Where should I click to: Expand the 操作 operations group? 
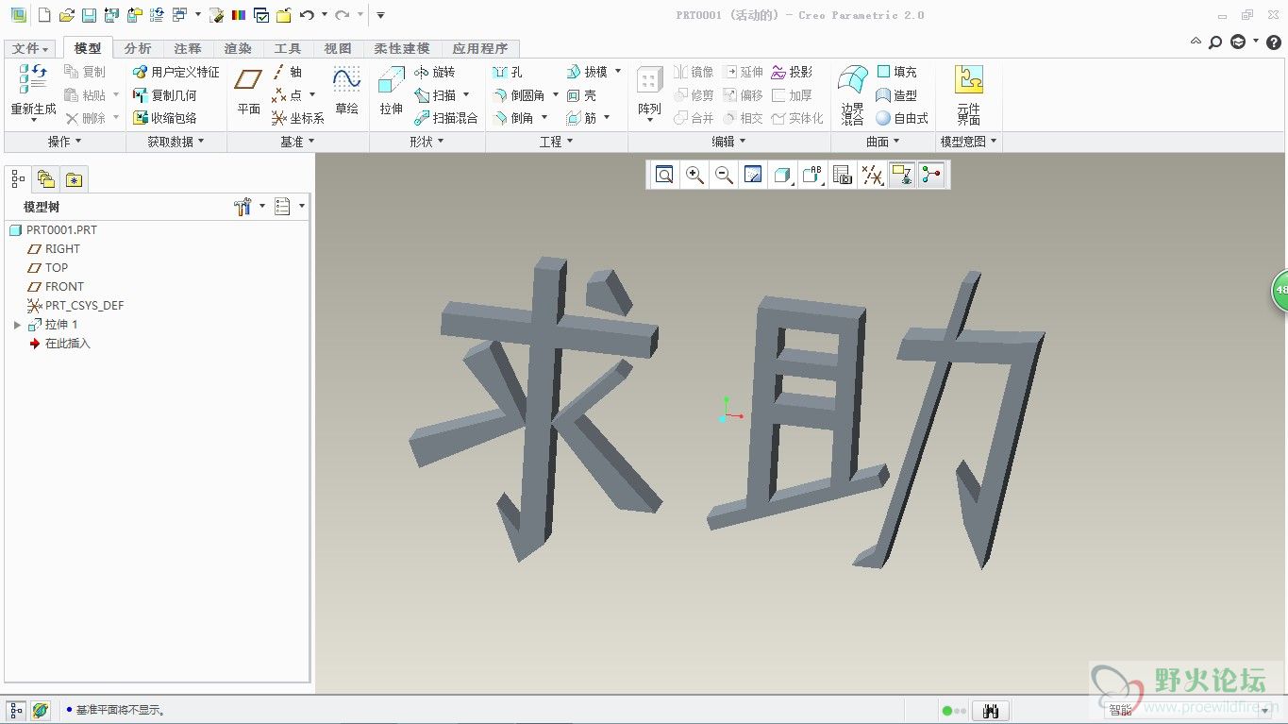click(64, 142)
